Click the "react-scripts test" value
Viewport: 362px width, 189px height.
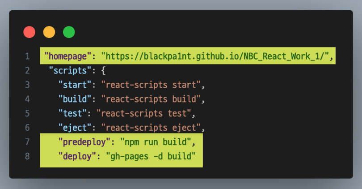click(143, 113)
